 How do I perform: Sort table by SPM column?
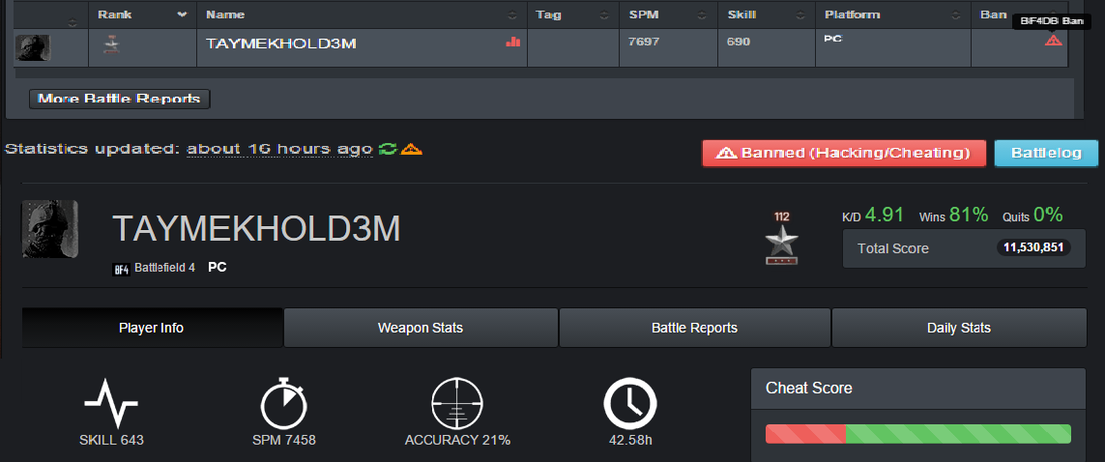[668, 14]
